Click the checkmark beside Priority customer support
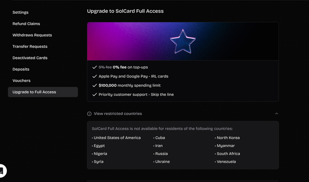Viewport: 309px width, 182px height. tap(95, 95)
